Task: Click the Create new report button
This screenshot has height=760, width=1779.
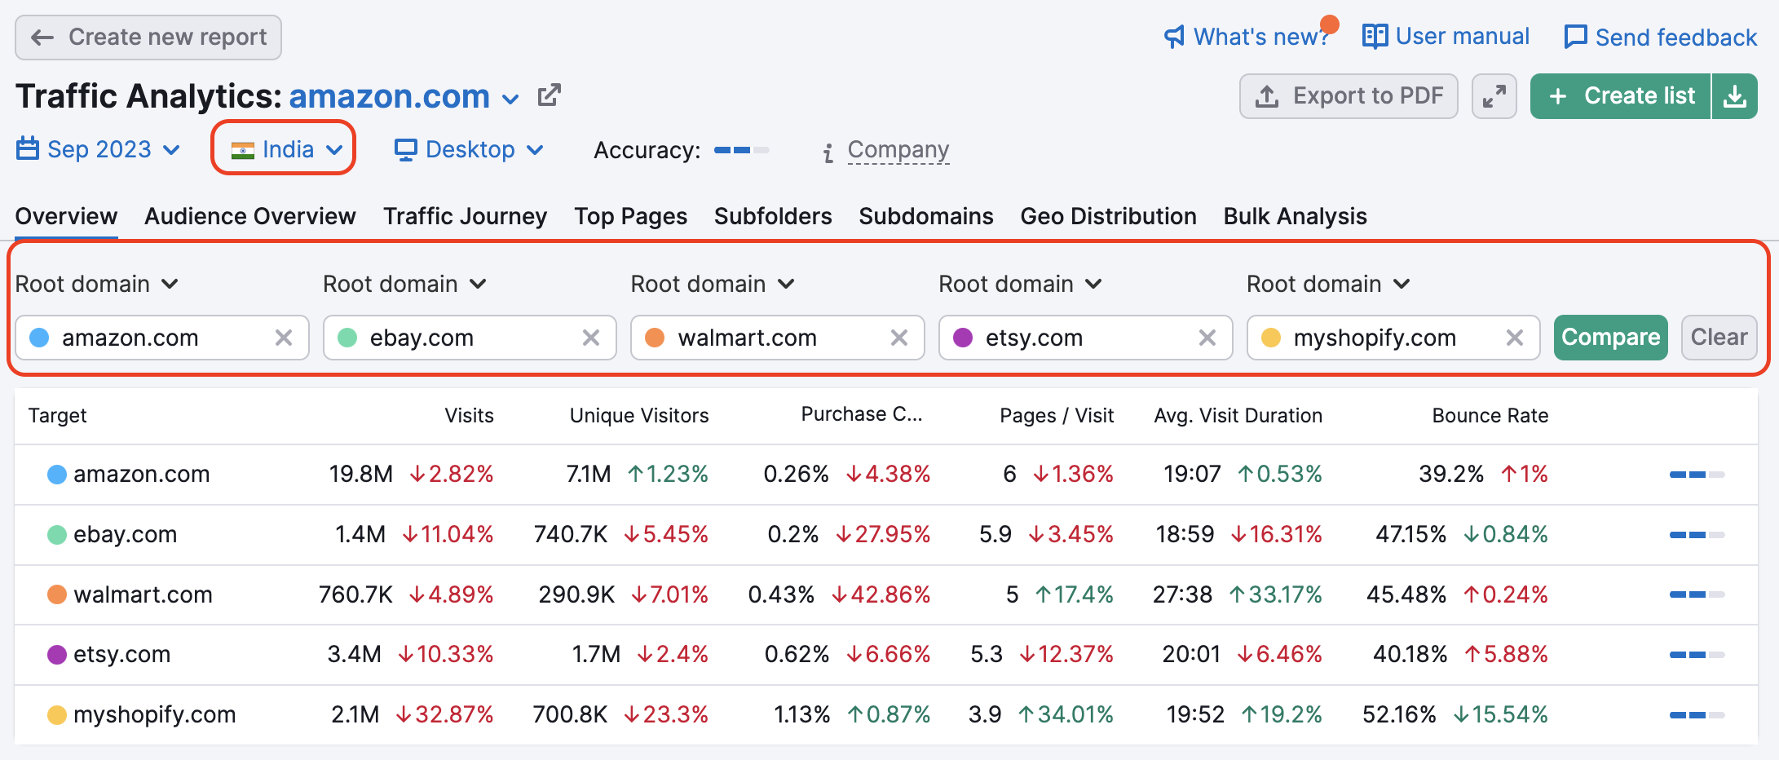Action: coord(148,38)
